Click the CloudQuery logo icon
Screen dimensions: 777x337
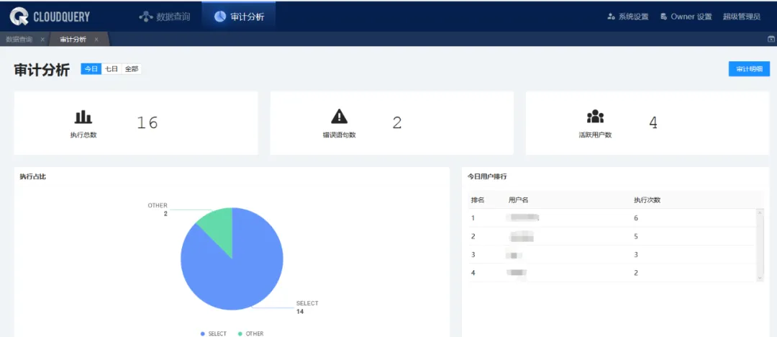pyautogui.click(x=19, y=16)
